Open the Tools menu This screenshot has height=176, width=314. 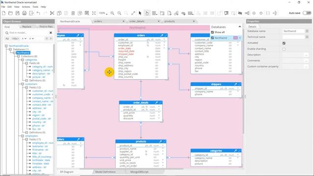(x=35, y=7)
